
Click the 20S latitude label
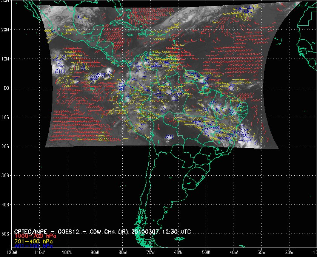[x=5, y=146]
